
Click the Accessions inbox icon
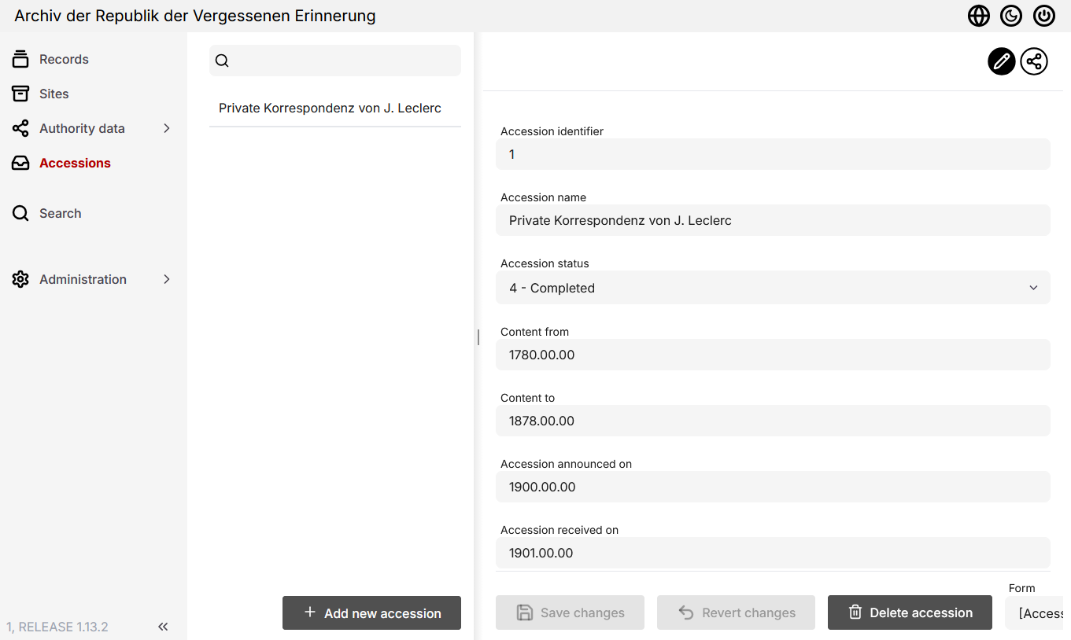[20, 163]
